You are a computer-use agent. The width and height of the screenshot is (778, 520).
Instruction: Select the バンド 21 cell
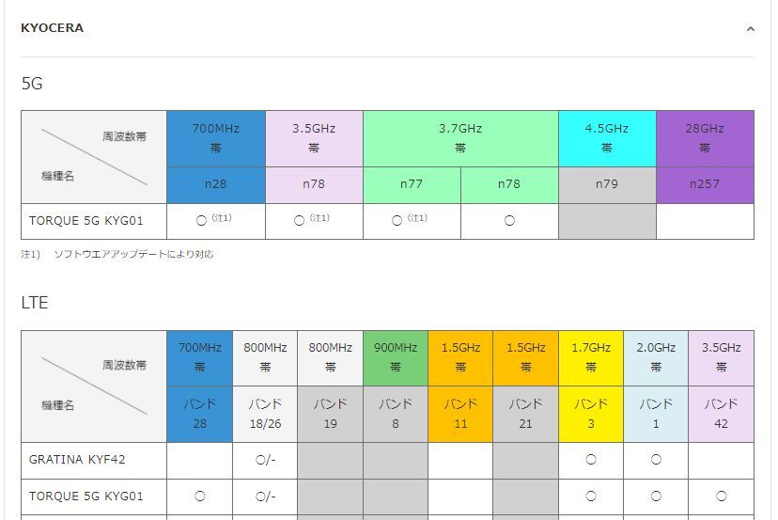525,414
